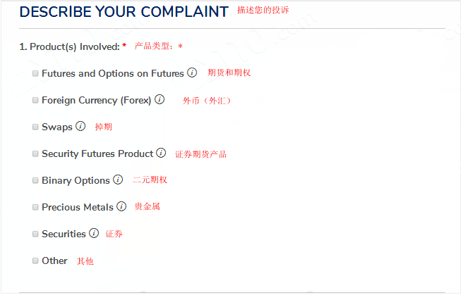
Task: Check the Futures and Options on Futures box
Action: [x=35, y=73]
